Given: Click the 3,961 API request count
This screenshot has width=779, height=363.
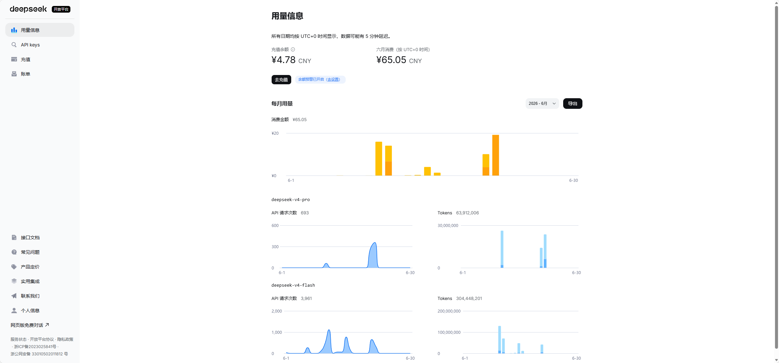Looking at the screenshot, I should click(x=306, y=299).
